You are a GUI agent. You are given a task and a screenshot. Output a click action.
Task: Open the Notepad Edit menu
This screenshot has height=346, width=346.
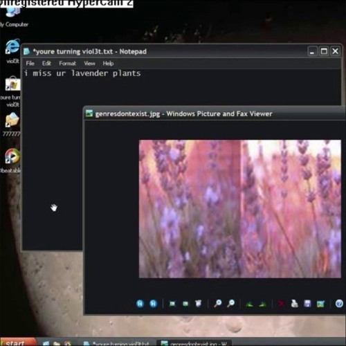[x=46, y=63]
